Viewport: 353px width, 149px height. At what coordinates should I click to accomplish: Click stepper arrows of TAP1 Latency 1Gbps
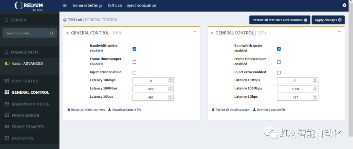point(315,97)
